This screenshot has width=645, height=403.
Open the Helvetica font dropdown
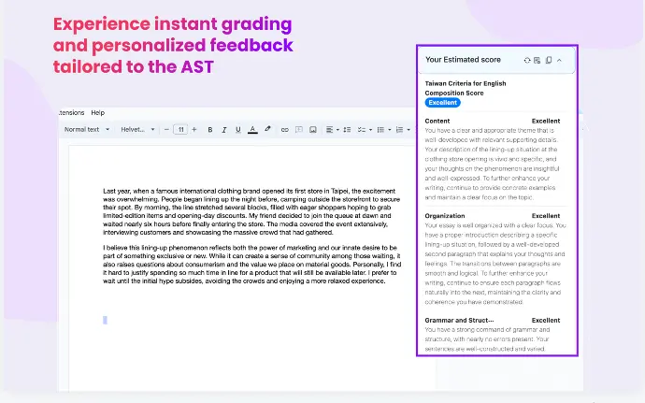(138, 130)
